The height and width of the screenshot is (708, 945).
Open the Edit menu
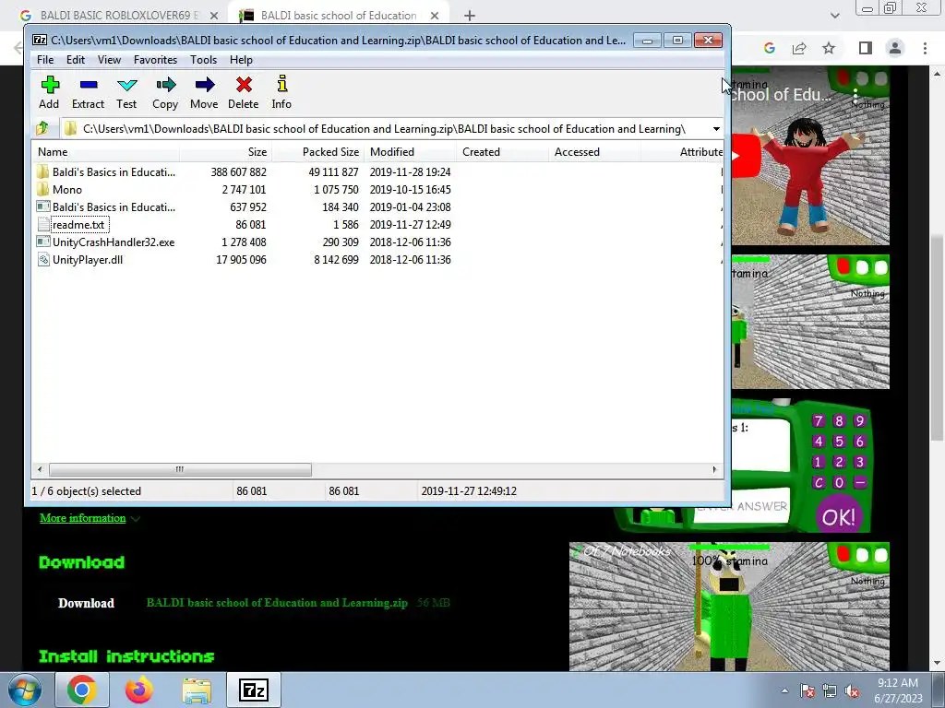pyautogui.click(x=76, y=60)
